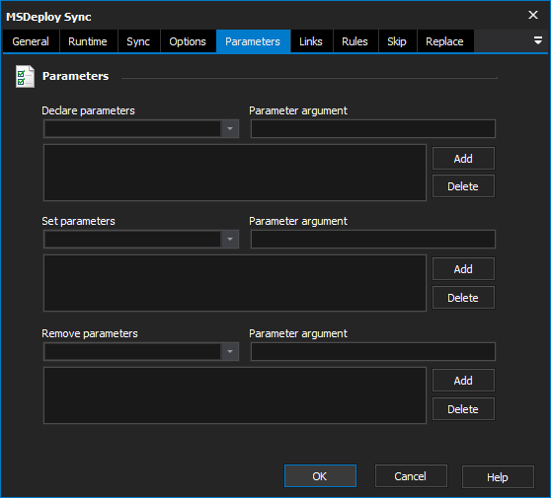Click inside the Set parameters list box
The height and width of the screenshot is (498, 551).
pos(235,283)
